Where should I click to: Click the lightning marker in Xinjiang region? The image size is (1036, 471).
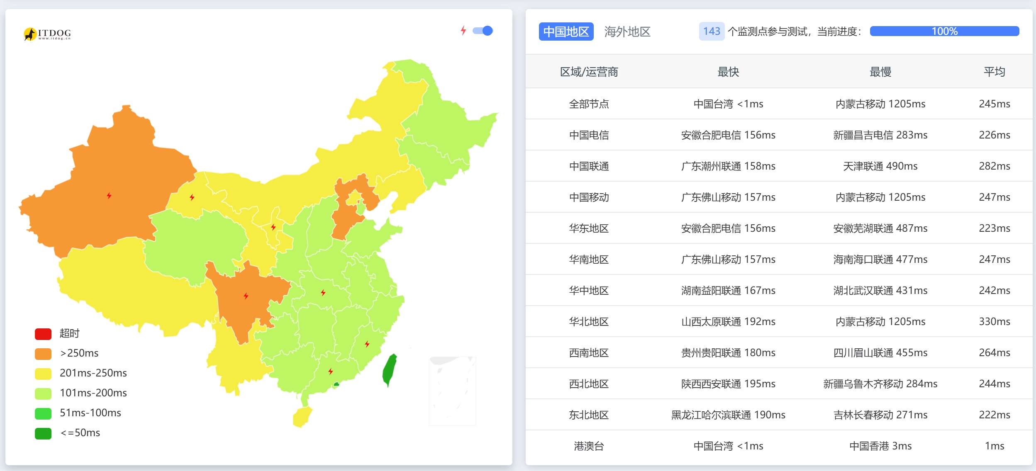(109, 196)
